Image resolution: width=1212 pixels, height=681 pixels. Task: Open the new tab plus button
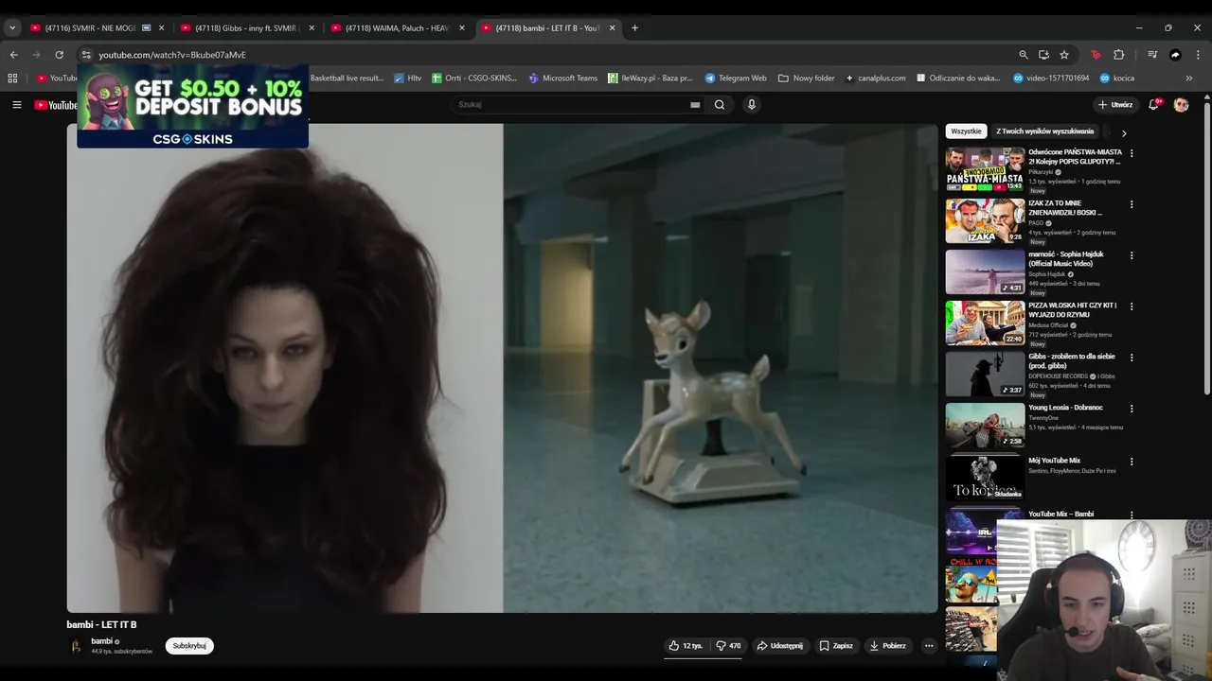click(x=634, y=28)
